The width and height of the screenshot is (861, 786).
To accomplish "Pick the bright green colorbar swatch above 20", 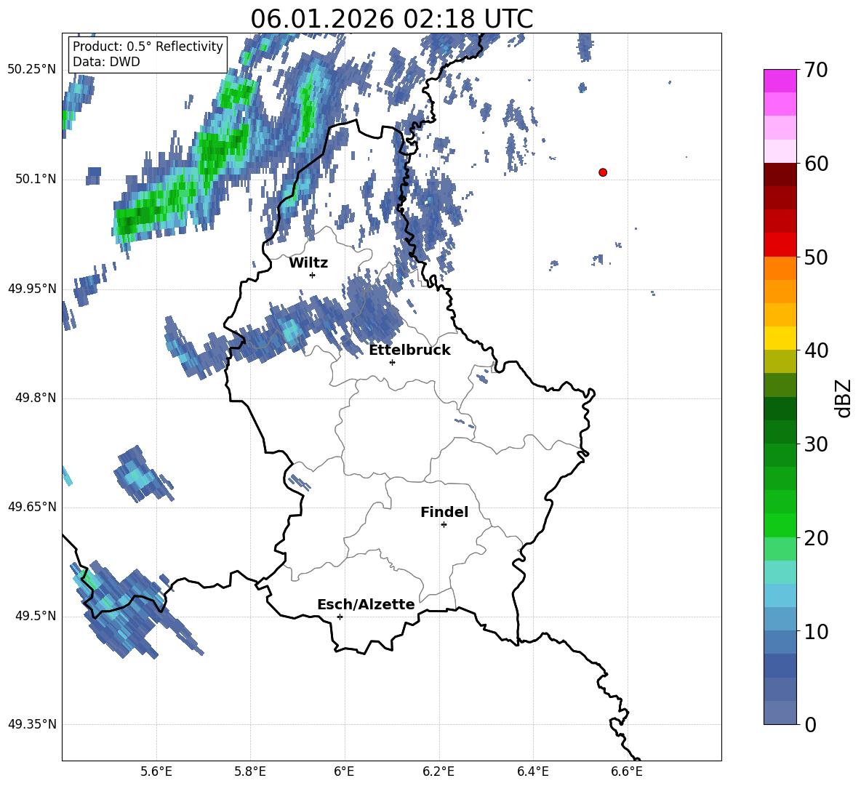I will pos(780,525).
